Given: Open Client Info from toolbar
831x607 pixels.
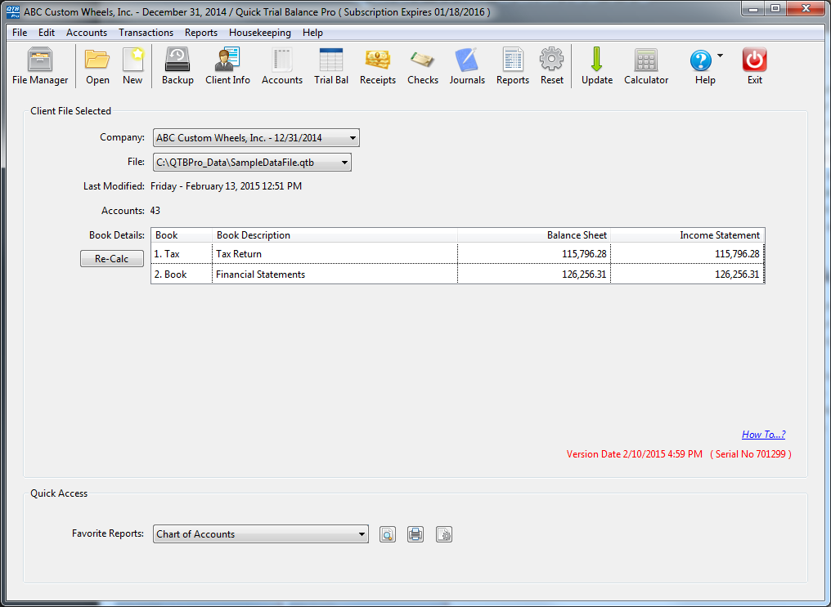Looking at the screenshot, I should pyautogui.click(x=227, y=65).
